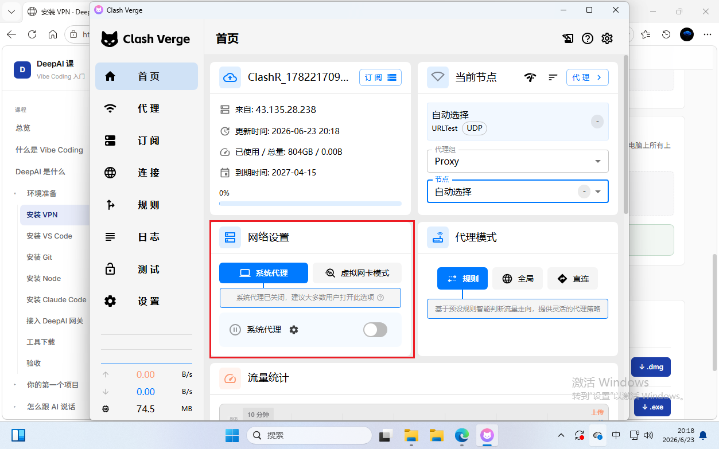The width and height of the screenshot is (719, 449).
Task: Click the 自动选择 URLTest node card
Action: click(518, 122)
